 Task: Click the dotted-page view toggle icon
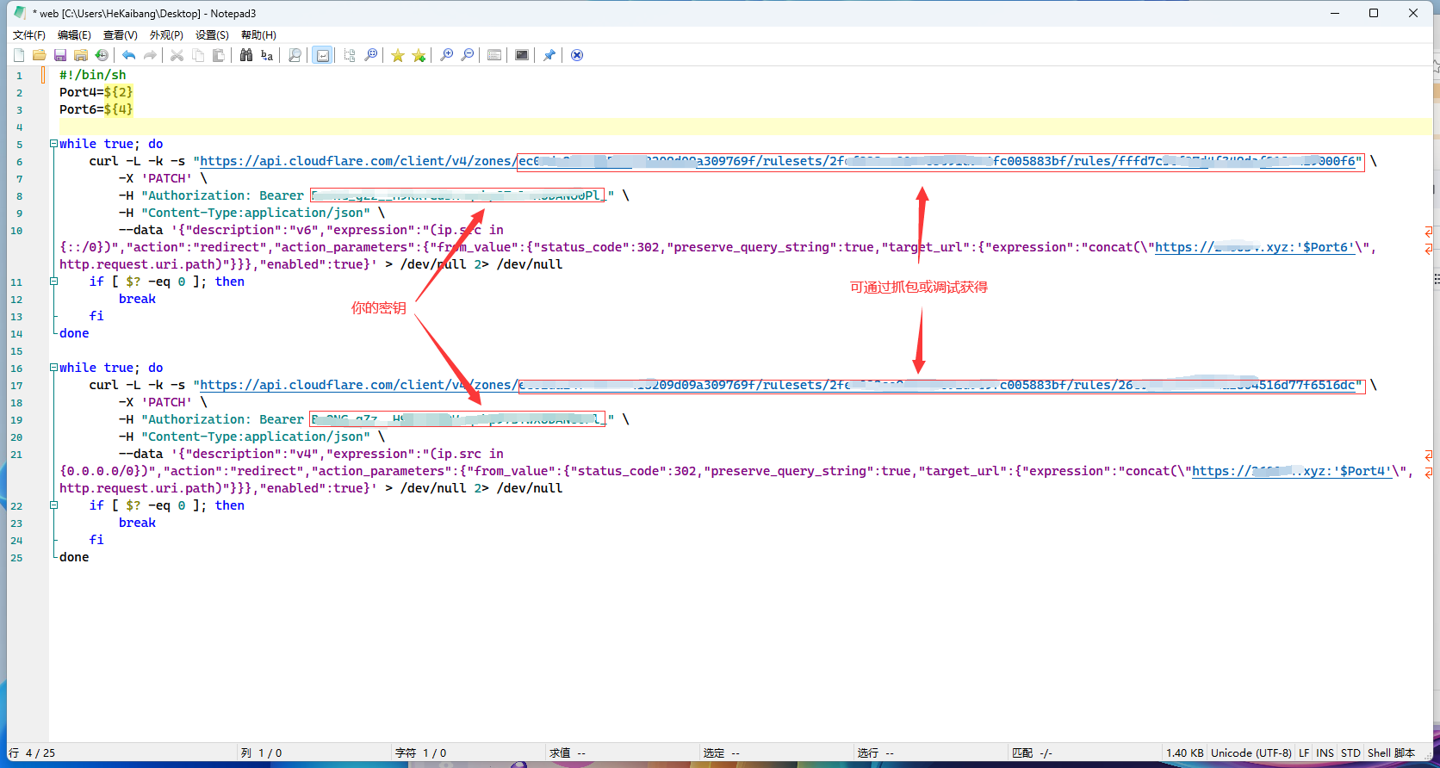pyautogui.click(x=350, y=55)
